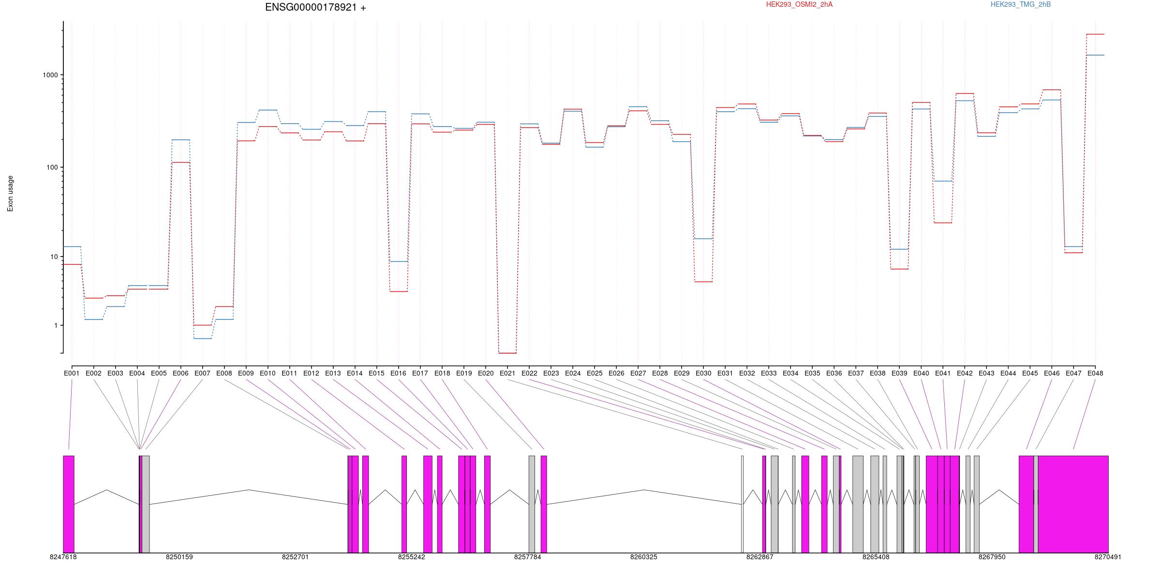This screenshot has height=580, width=1161.
Task: Click the gene title ENSG00000178921 +
Action: coord(315,8)
